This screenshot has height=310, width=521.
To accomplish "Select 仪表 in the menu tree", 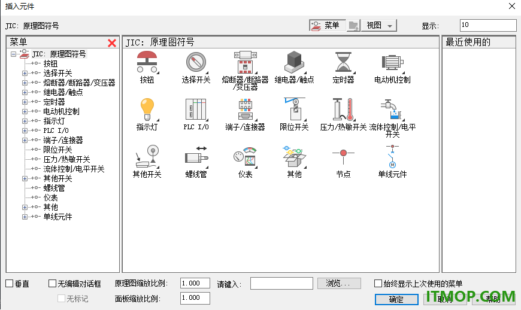I will pos(50,197).
